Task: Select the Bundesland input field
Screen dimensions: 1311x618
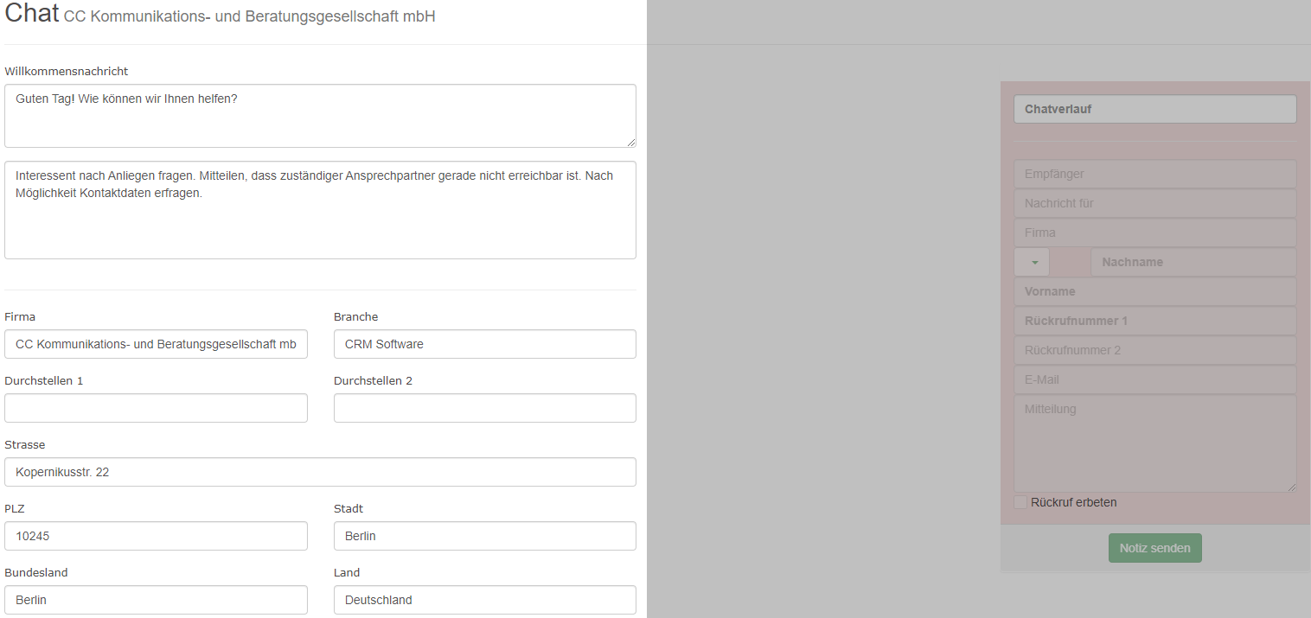Action: point(156,600)
